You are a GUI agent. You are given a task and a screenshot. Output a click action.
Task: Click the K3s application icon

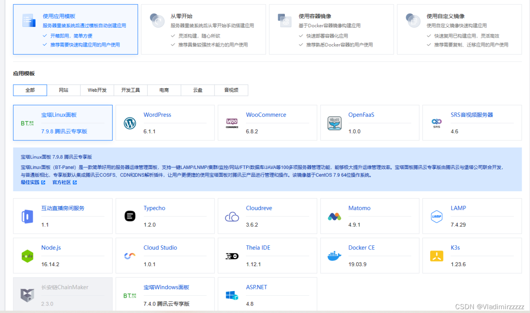[436, 256]
